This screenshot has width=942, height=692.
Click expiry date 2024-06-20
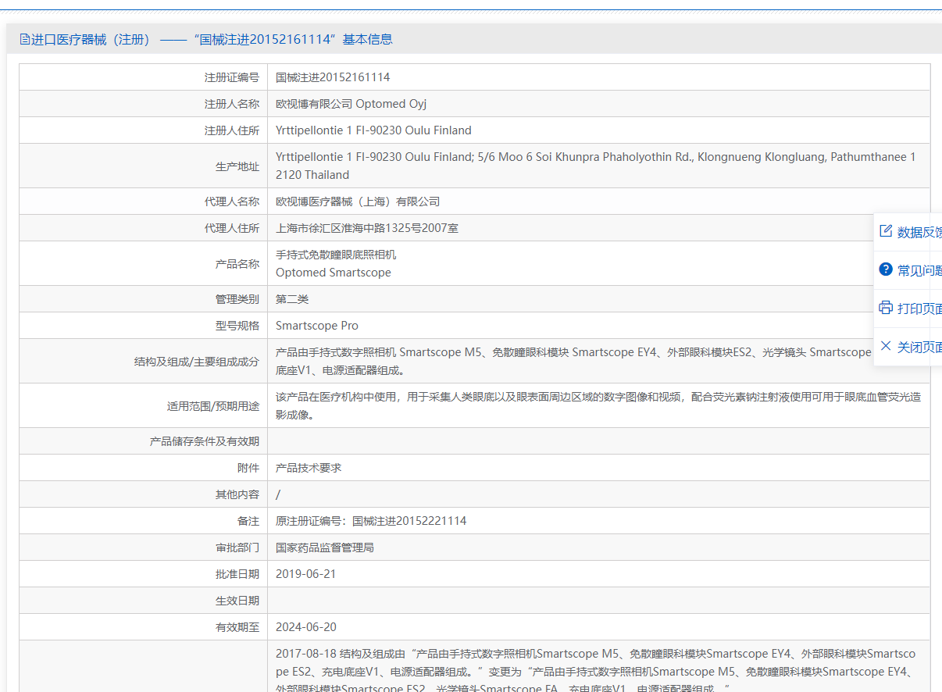[x=306, y=627]
